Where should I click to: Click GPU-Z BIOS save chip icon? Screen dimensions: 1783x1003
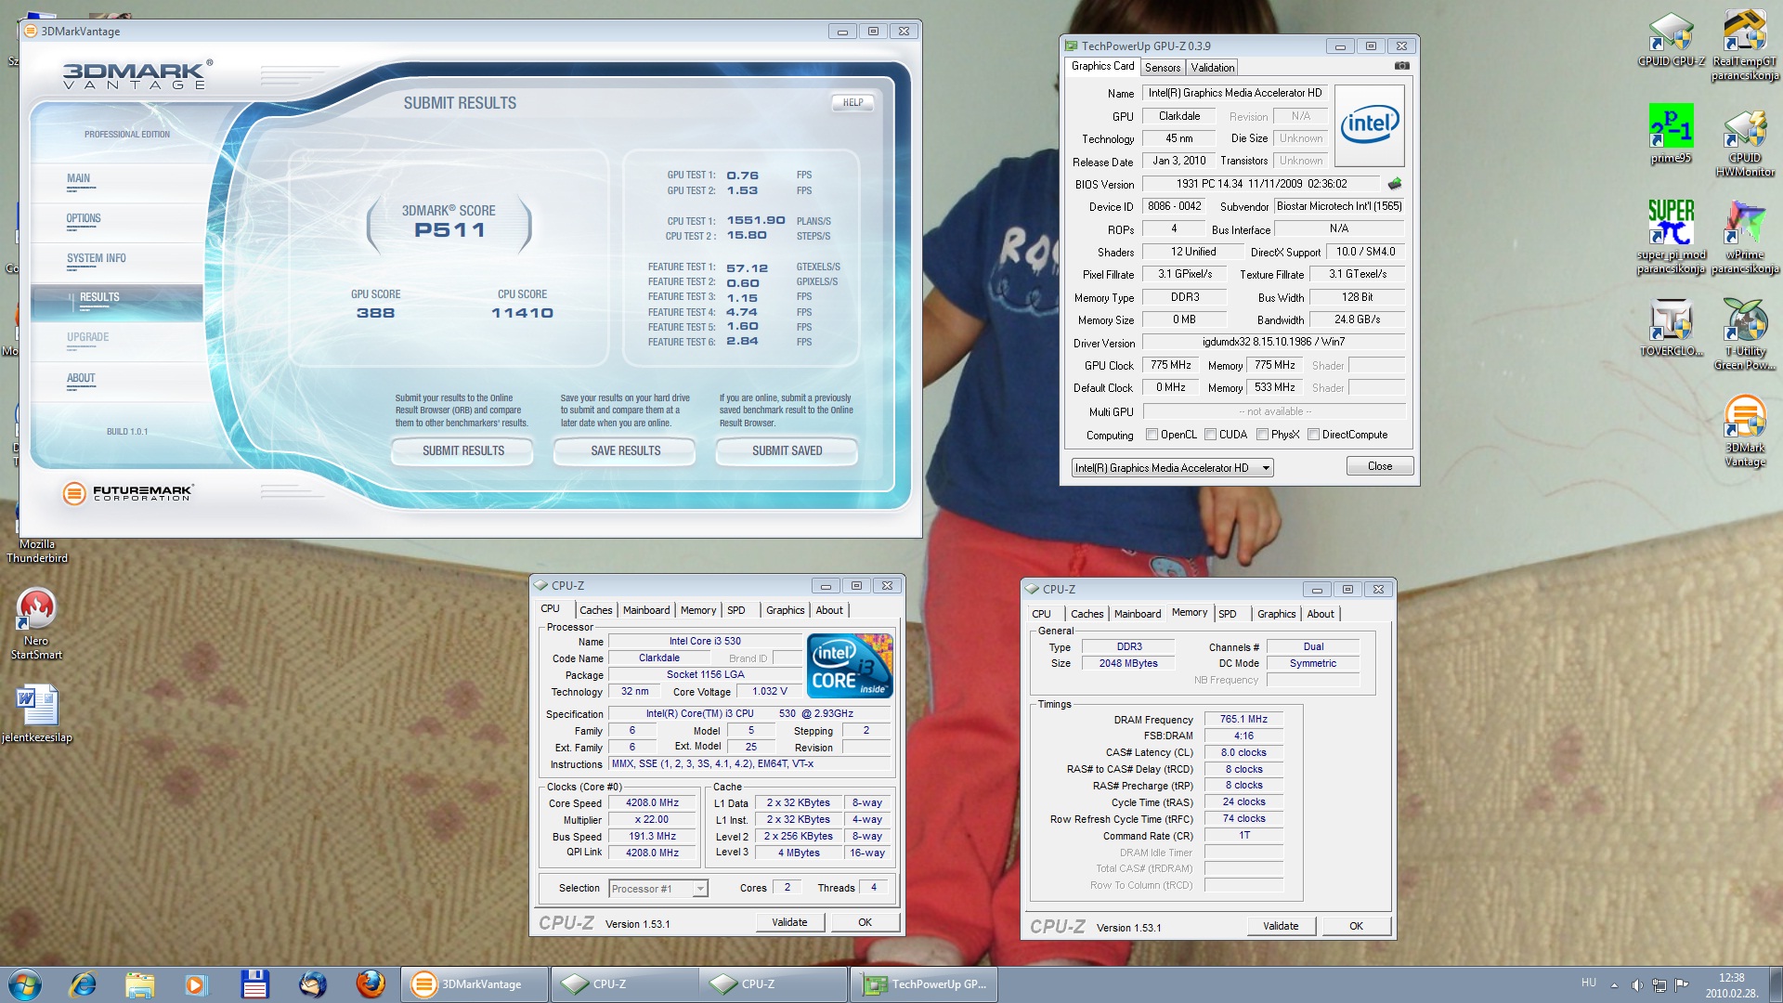click(1394, 184)
